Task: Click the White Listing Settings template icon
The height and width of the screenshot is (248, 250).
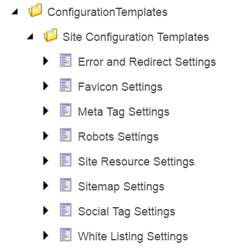Action: 66,235
